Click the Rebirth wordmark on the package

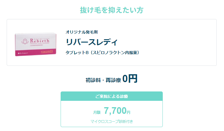[40, 41]
